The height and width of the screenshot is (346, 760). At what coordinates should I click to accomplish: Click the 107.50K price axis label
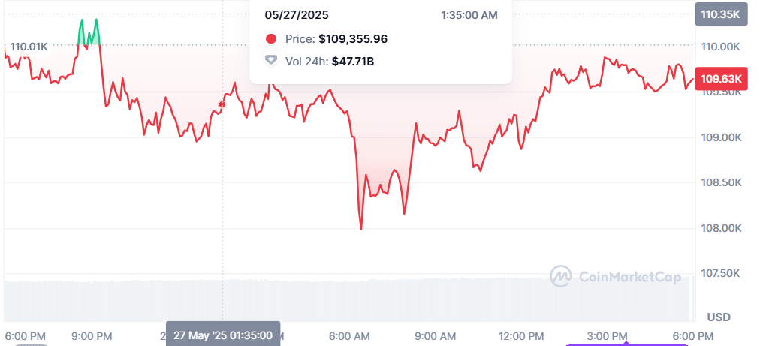click(719, 274)
